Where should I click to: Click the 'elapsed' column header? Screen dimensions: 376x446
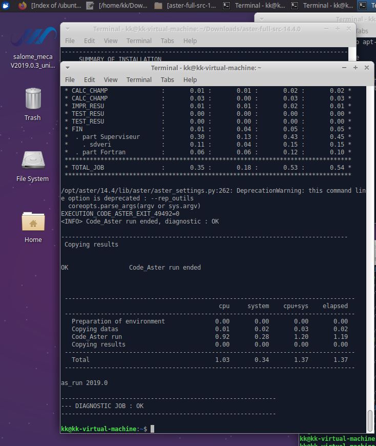point(335,306)
